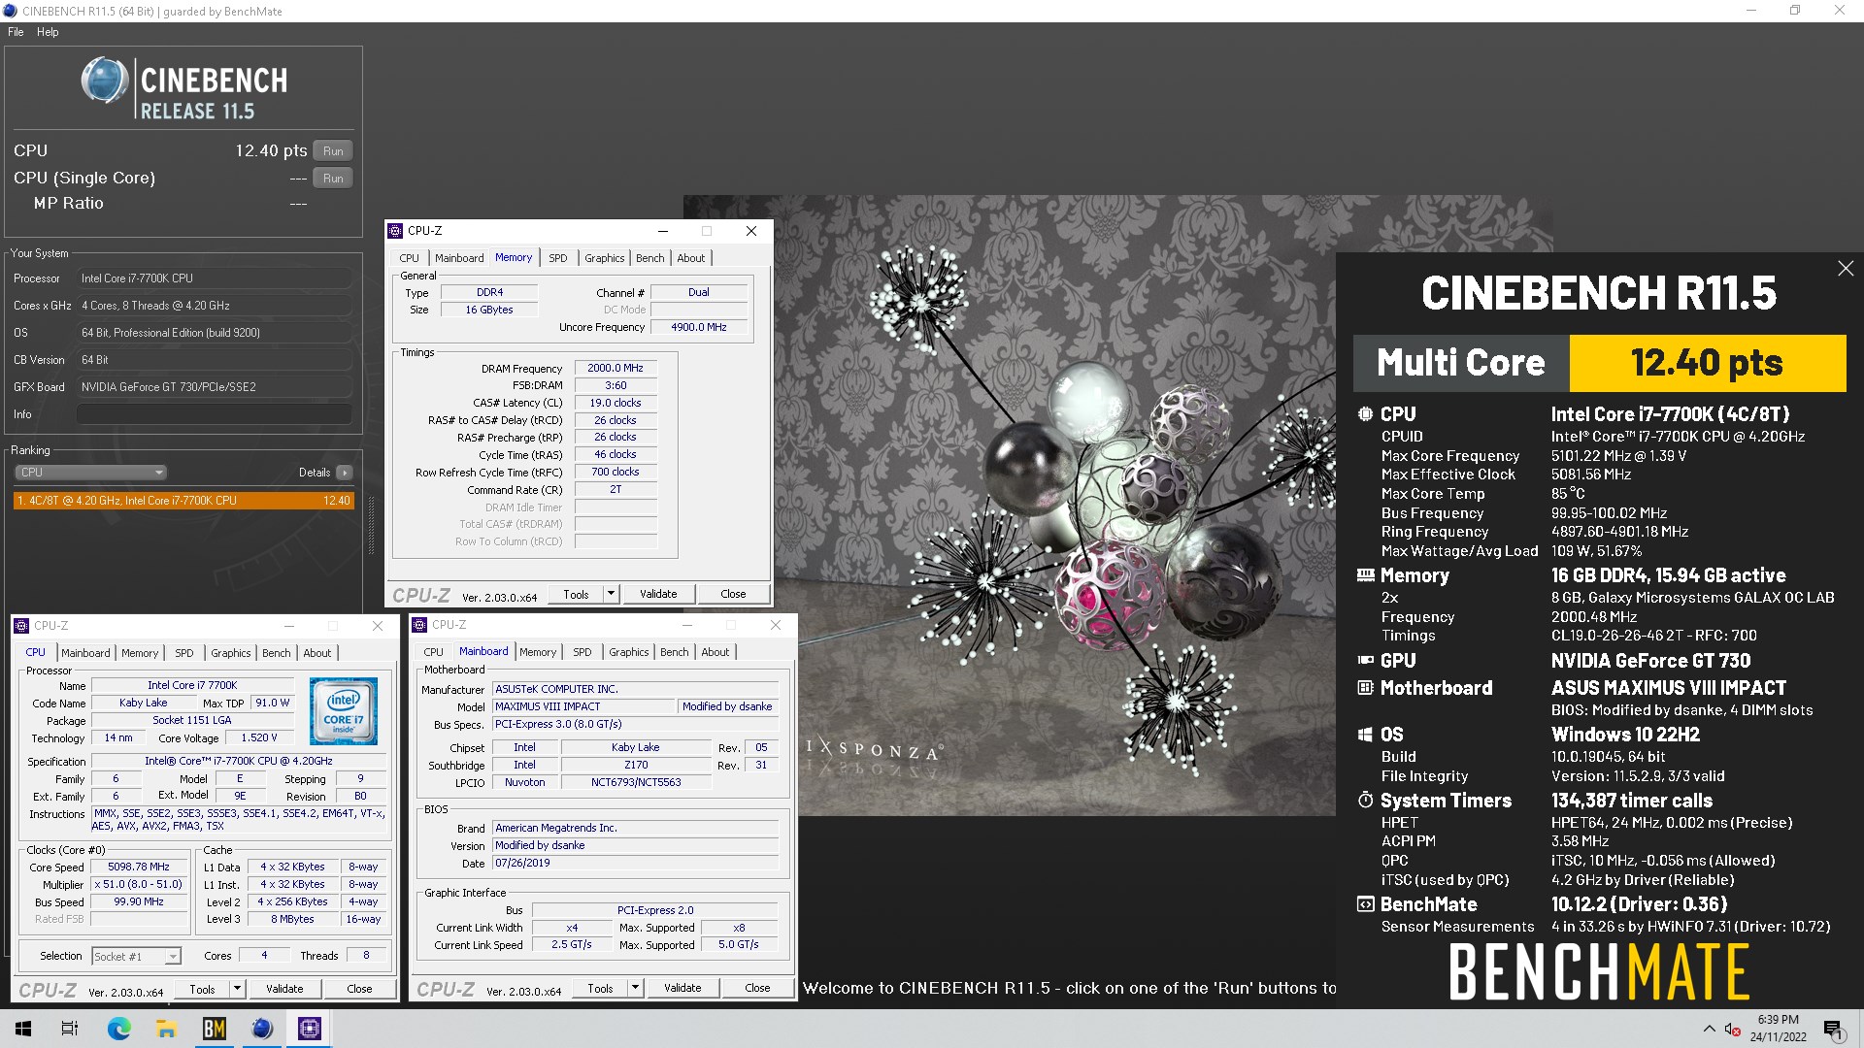
Task: Show hidden system tray icons
Action: [x=1709, y=1029]
